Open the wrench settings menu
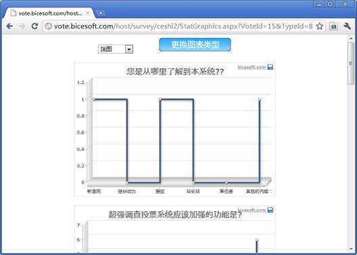Screen dimensions: 357x255 (x=347, y=26)
